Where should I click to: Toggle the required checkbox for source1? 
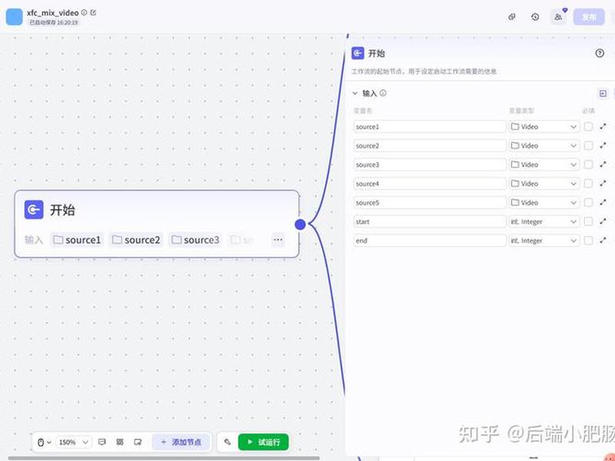[x=588, y=127]
